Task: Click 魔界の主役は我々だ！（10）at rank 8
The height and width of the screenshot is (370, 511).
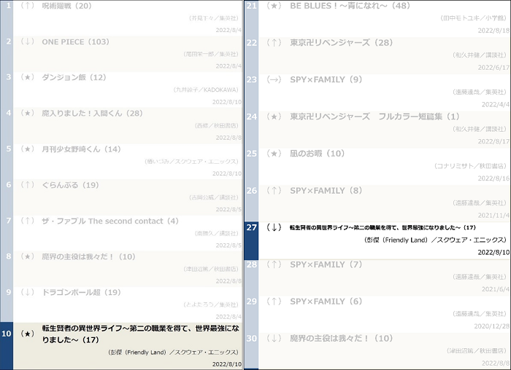Action: 88,257
